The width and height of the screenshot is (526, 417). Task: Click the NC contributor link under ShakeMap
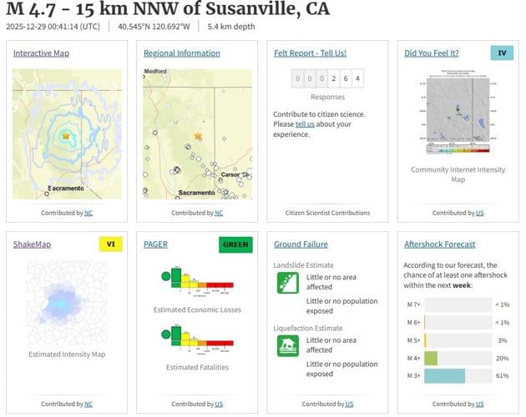88,404
